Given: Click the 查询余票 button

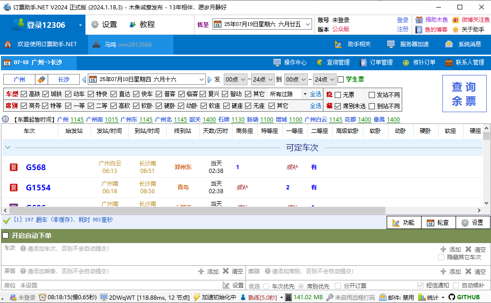Looking at the screenshot, I should pos(464,93).
